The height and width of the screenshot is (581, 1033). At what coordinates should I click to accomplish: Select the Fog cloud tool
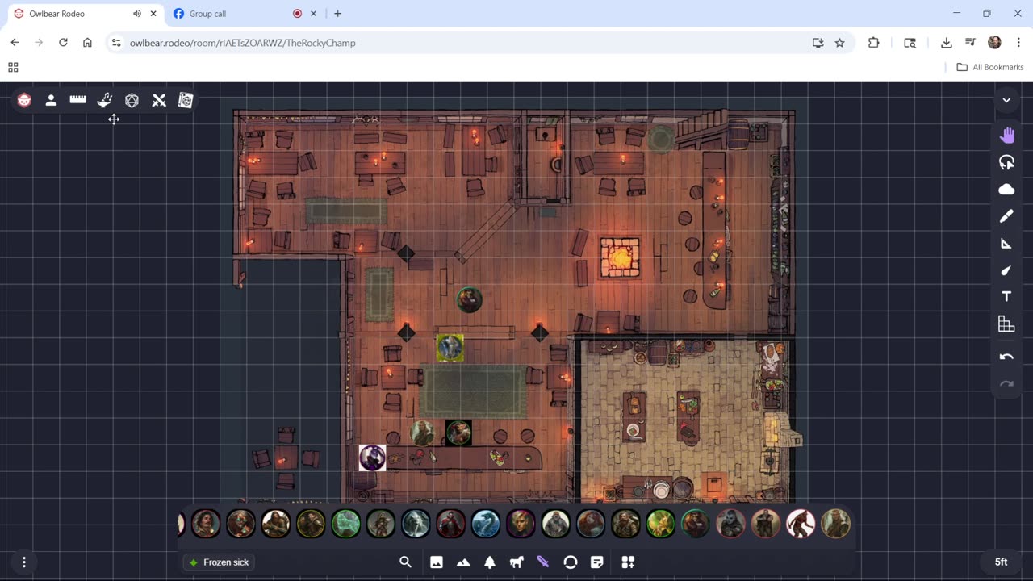1006,190
